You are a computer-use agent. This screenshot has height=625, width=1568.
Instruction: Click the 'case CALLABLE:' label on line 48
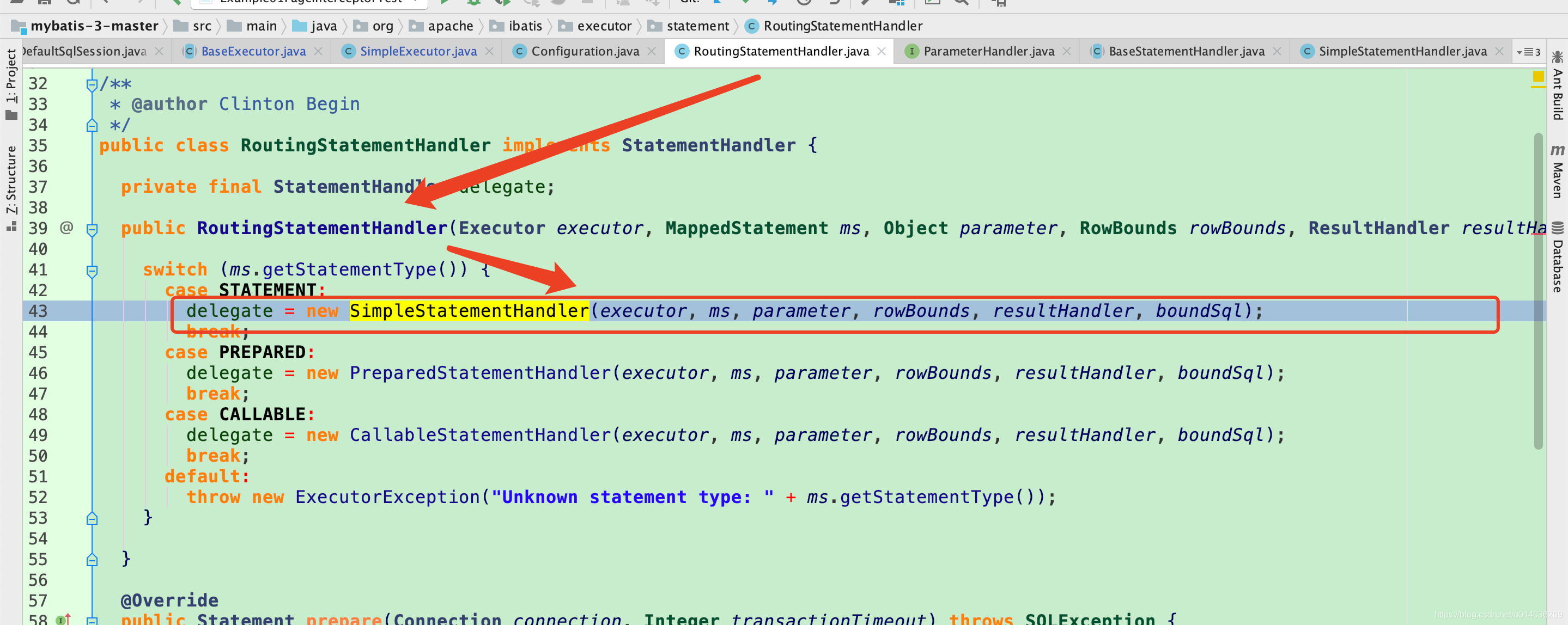(x=240, y=414)
